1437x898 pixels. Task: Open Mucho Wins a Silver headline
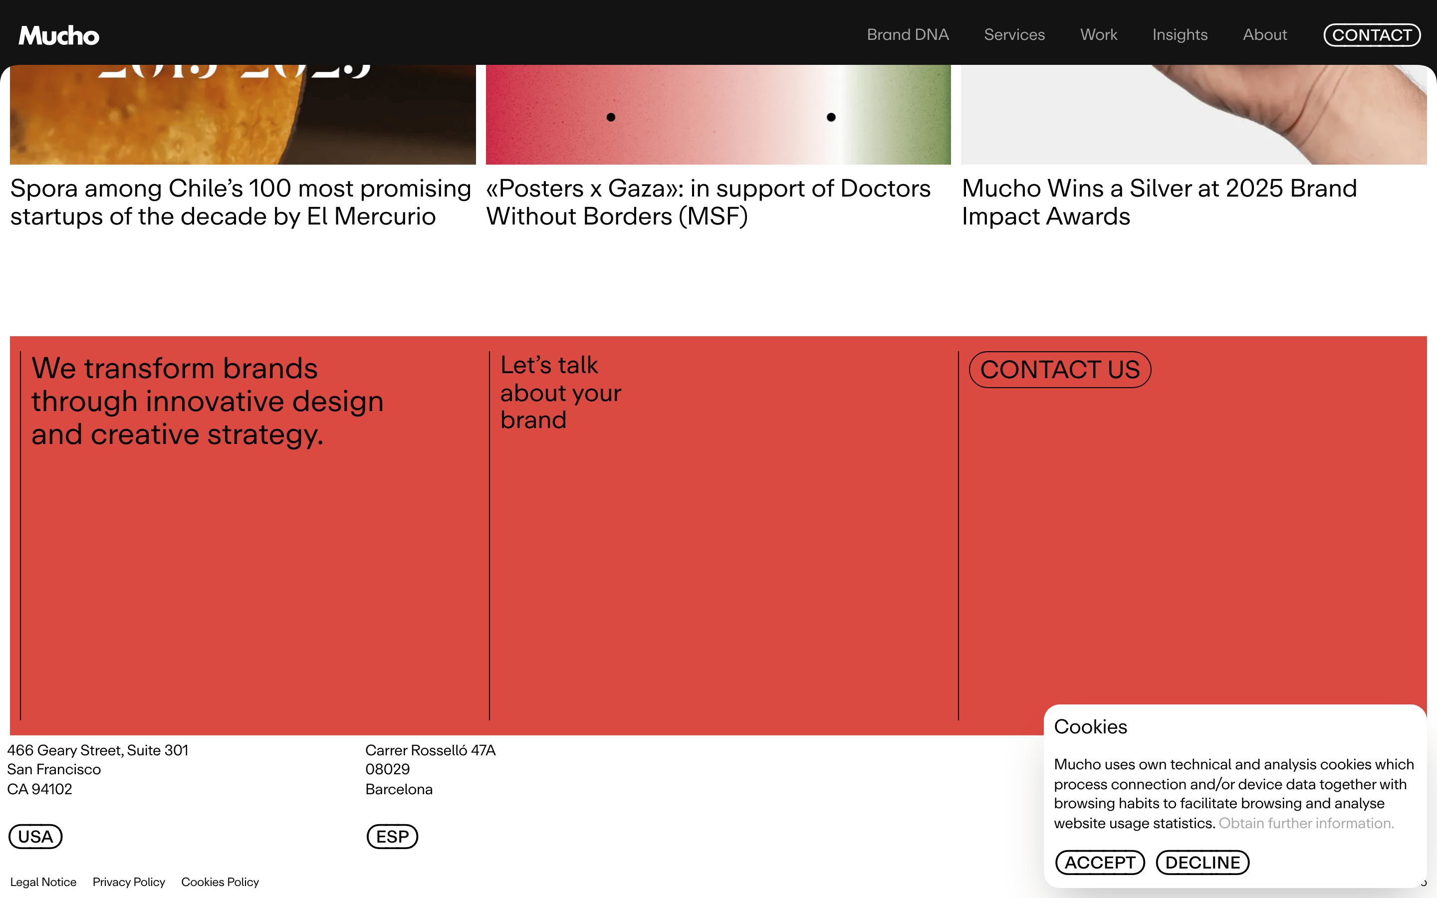1159,202
